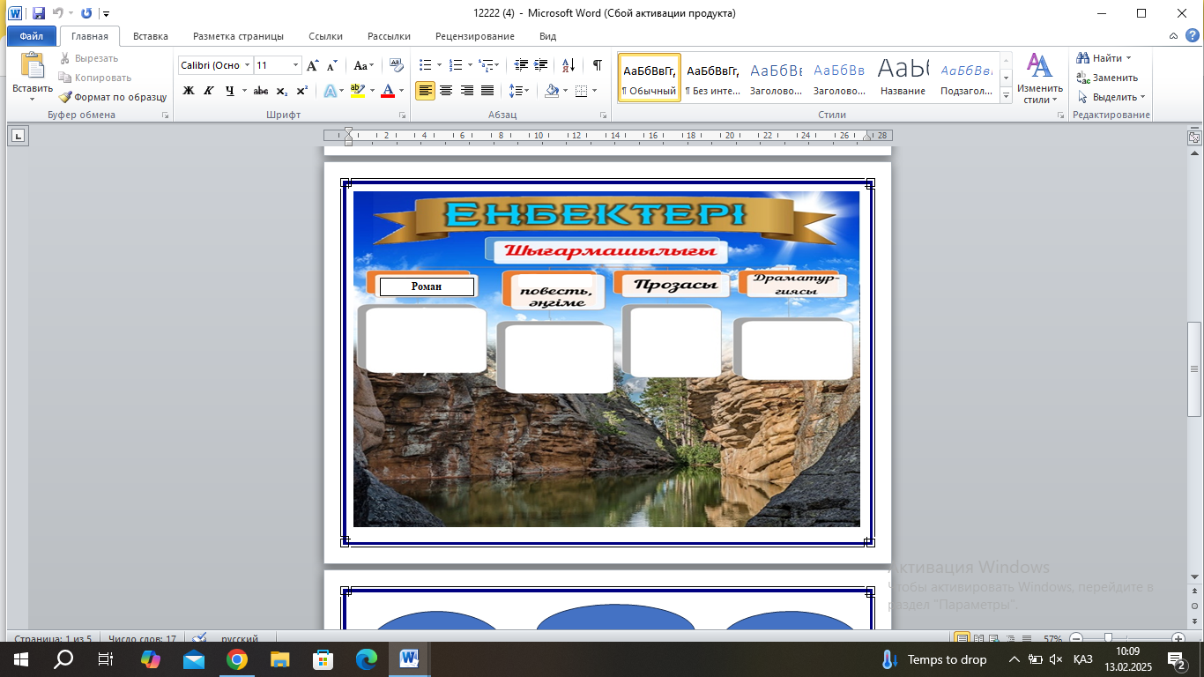
Task: Click the clear formatting icon
Action: click(x=397, y=65)
